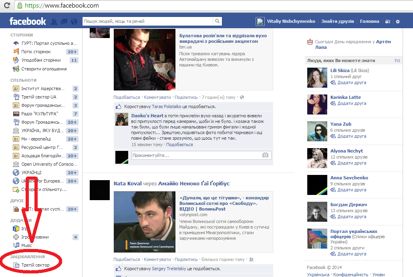Click the Facebook logo

tap(28, 21)
